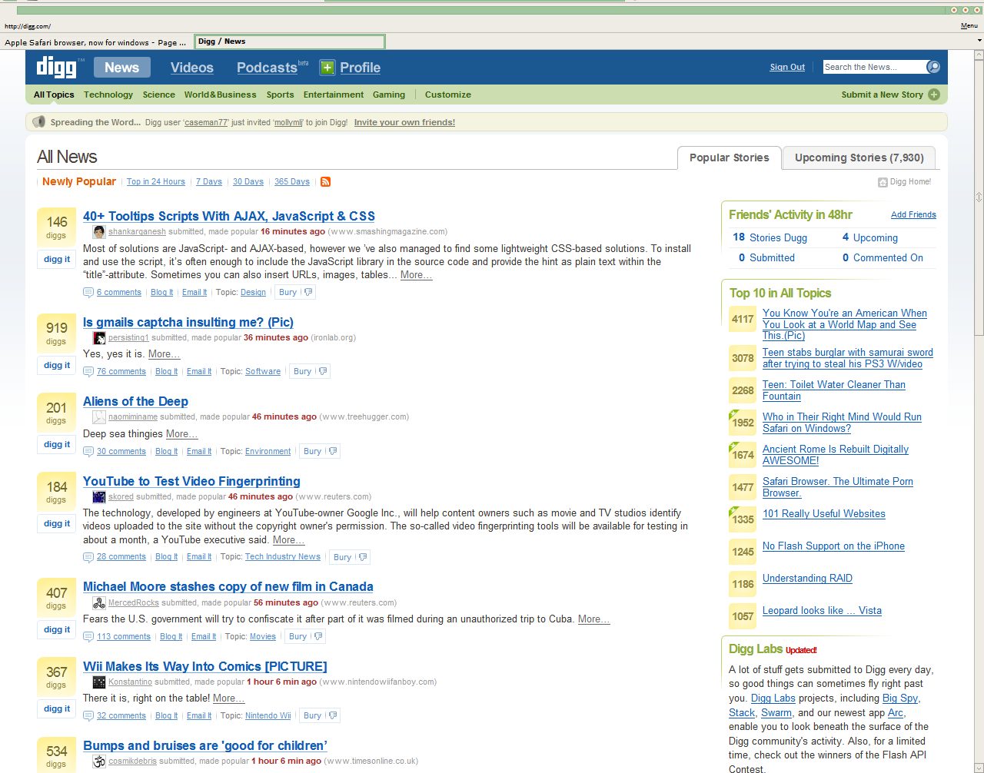This screenshot has width=984, height=773.
Task: Open the Tech Industry News topic link
Action: point(283,557)
